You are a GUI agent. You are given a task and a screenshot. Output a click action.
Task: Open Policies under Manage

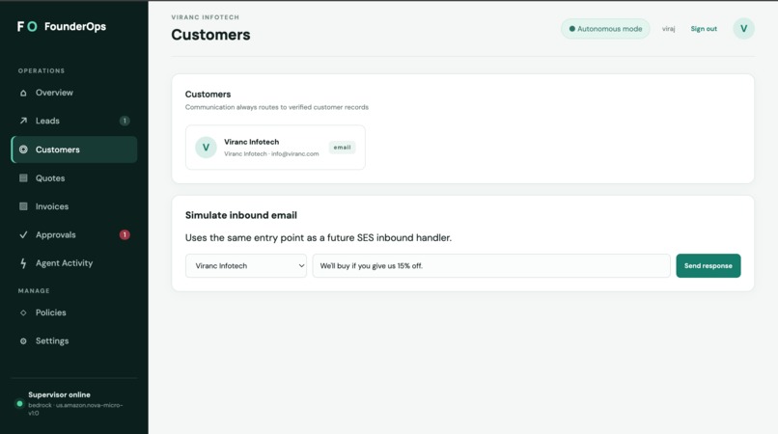pos(74,312)
